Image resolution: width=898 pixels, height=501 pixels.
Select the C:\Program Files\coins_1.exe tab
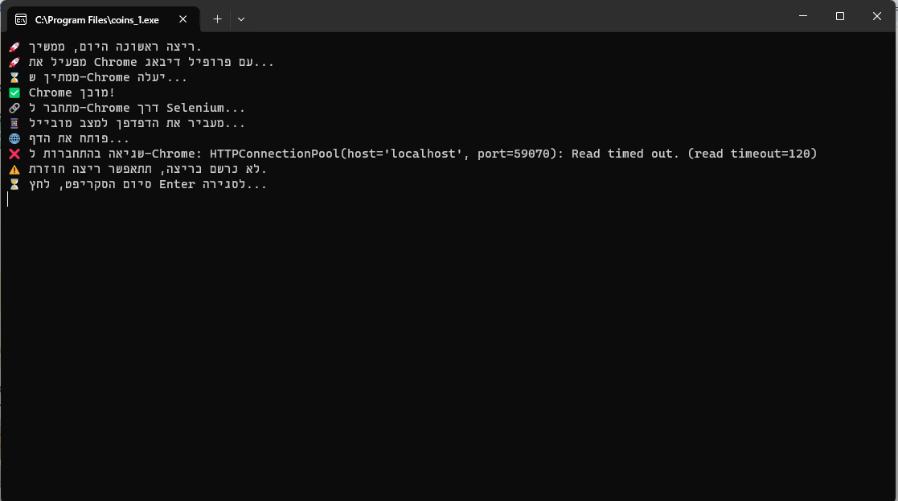pyautogui.click(x=104, y=19)
